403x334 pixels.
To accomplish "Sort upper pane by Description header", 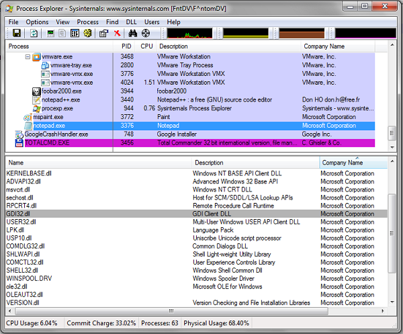I will [229, 46].
